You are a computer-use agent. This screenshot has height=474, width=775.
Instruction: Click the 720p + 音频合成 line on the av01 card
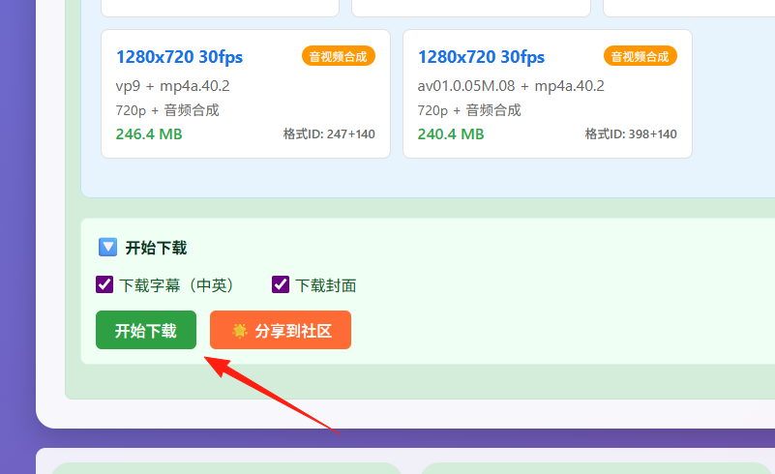click(469, 110)
